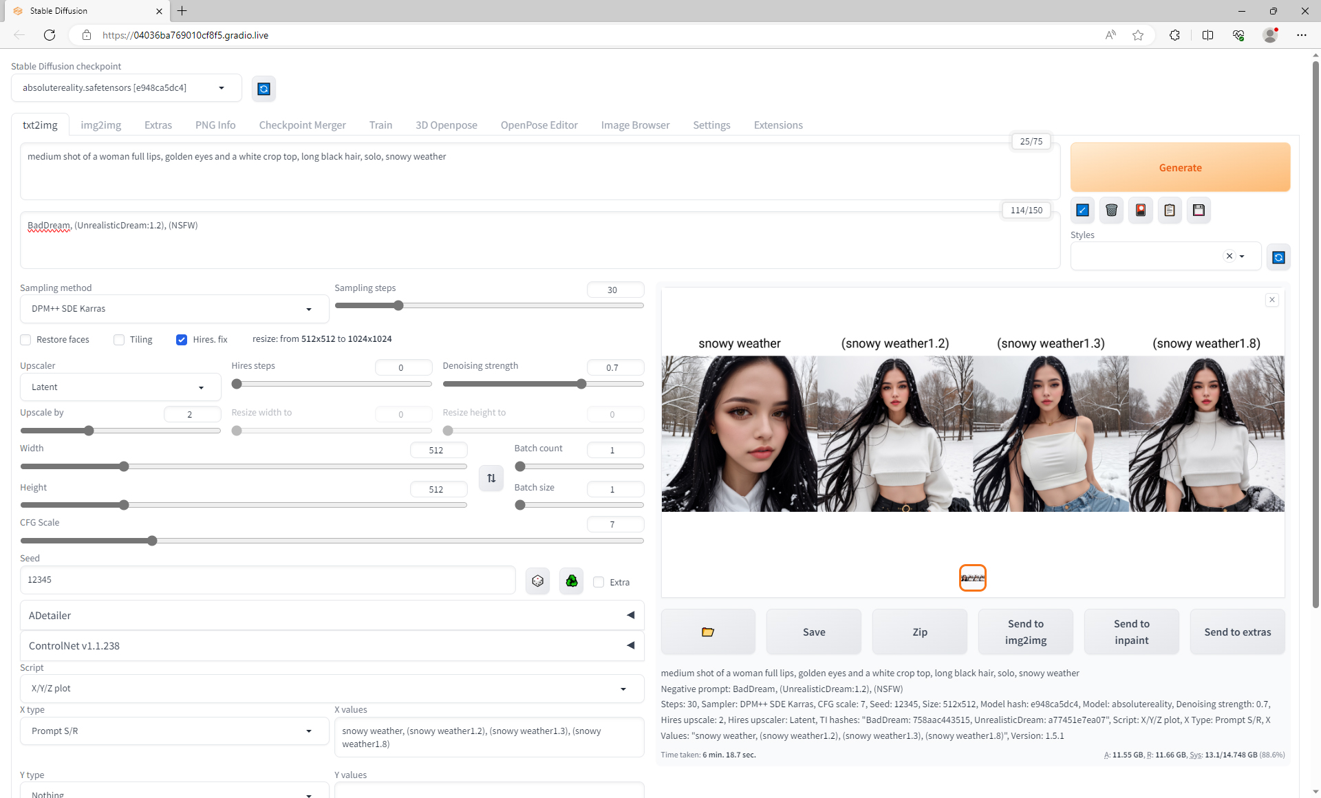Open the Upscaler Latent dropdown
The image size is (1321, 798).
tap(120, 387)
